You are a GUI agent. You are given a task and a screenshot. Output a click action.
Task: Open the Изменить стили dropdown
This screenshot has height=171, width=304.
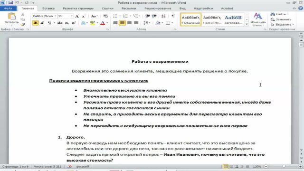point(258,19)
